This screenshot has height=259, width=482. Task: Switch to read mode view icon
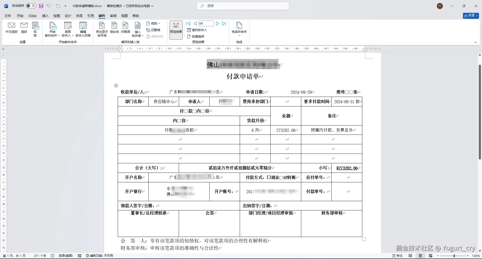point(410,256)
